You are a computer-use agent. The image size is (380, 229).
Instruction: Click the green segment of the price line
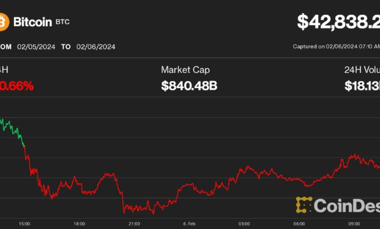pos(12,129)
